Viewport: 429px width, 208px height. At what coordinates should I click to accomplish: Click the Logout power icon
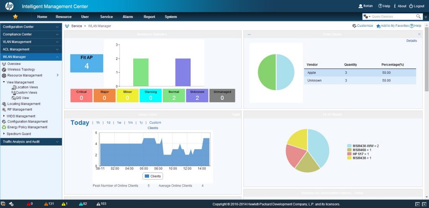click(411, 6)
